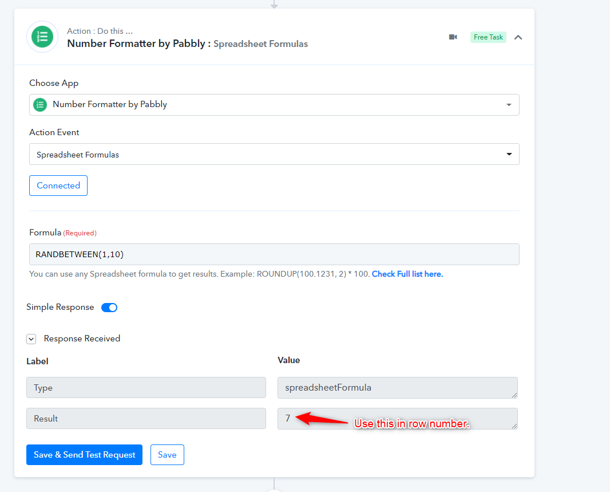Collapse the action step with chevron-up icon
Viewport: 610px width, 492px height.
pyautogui.click(x=518, y=37)
